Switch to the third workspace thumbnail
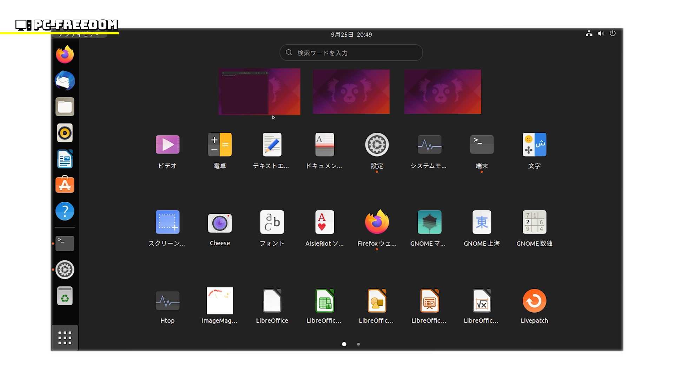Screen dimensions: 674x379 coord(442,92)
